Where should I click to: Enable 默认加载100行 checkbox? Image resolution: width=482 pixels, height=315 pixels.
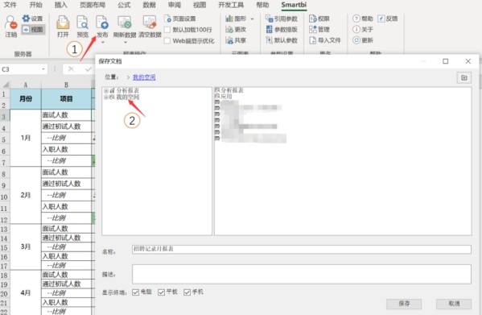(167, 30)
